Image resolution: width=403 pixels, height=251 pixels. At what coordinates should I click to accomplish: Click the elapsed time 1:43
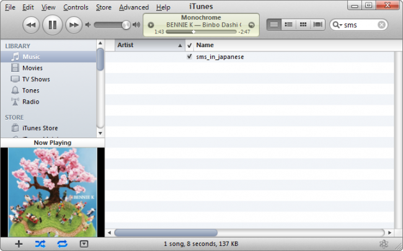point(159,32)
